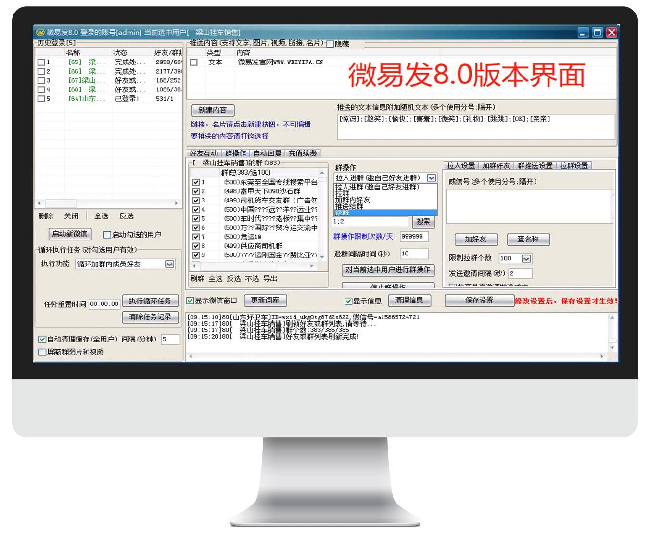The height and width of the screenshot is (543, 651).
Task: Uncheck group 2 富甲天下090沙石群
Action: pos(196,191)
